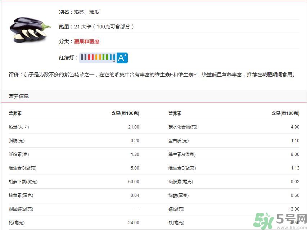Click the yellow segment of the traffic light bar
This screenshot has height=230, width=307.
tap(96, 57)
